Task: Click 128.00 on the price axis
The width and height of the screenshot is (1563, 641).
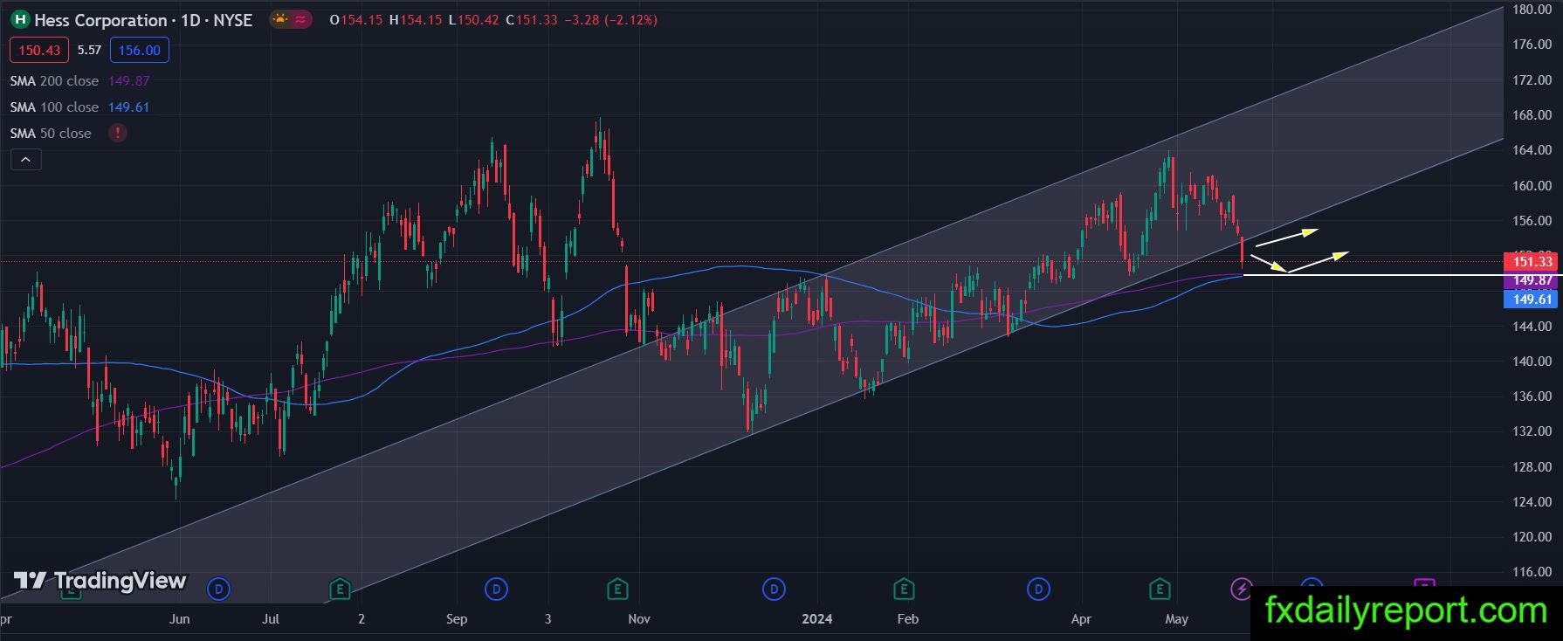Action: click(1532, 466)
